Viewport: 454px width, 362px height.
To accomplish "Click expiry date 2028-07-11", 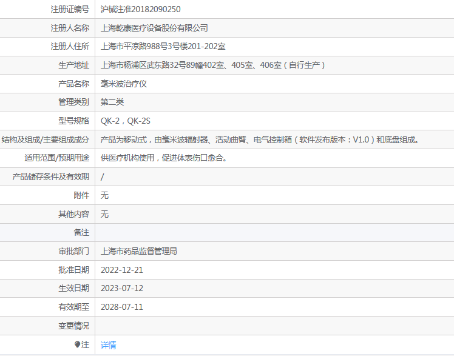I will coord(122,307).
